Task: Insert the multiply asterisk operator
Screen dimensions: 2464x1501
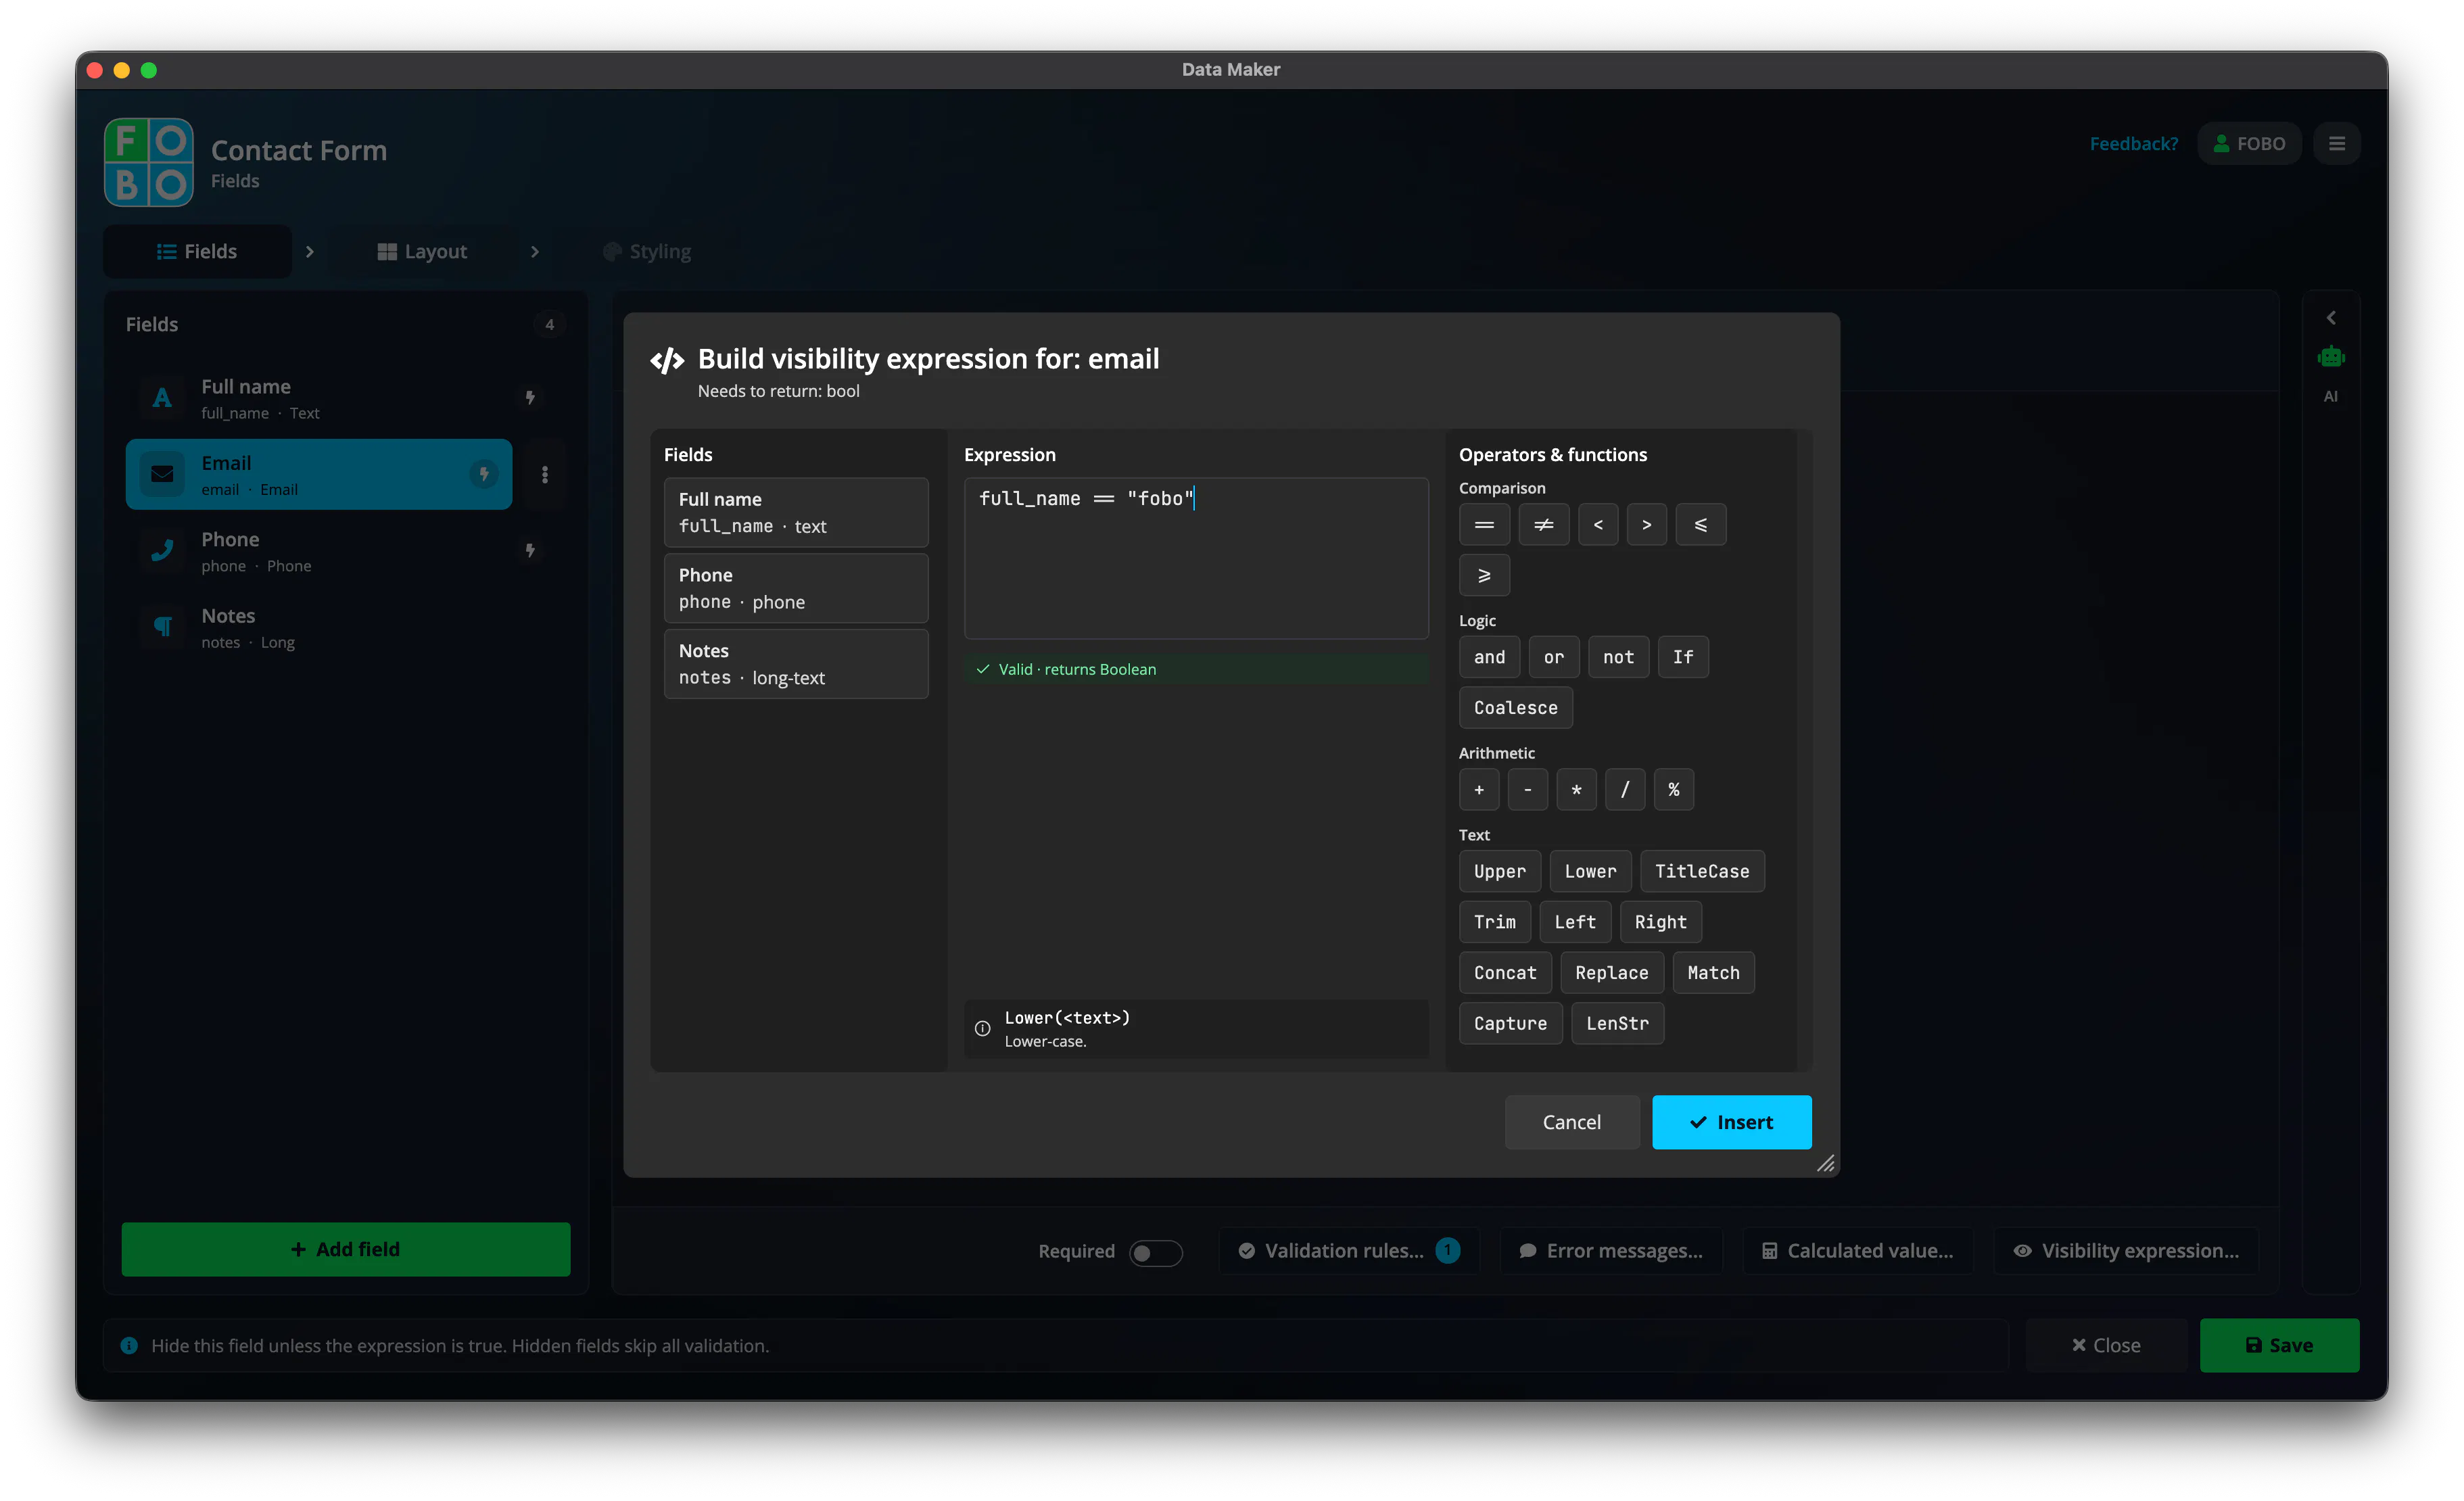Action: pyautogui.click(x=1577, y=790)
